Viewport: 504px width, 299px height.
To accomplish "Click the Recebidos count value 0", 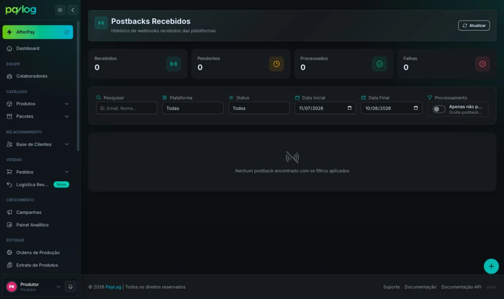I will (97, 67).
